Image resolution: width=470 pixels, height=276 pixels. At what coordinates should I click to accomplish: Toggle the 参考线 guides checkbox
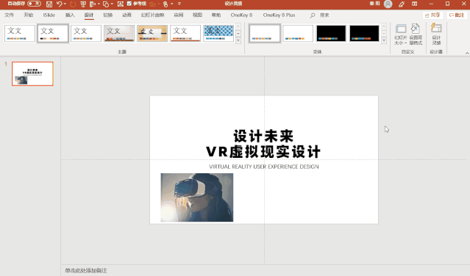(x=129, y=4)
